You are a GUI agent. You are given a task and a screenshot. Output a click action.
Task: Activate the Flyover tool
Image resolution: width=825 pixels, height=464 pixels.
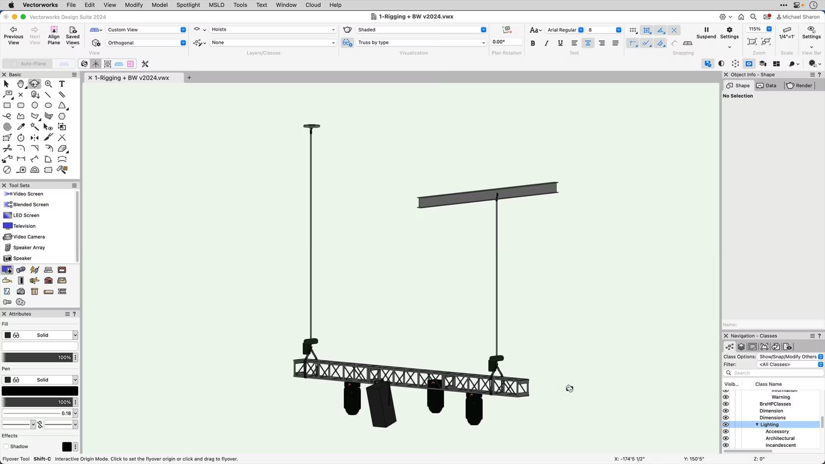point(34,84)
